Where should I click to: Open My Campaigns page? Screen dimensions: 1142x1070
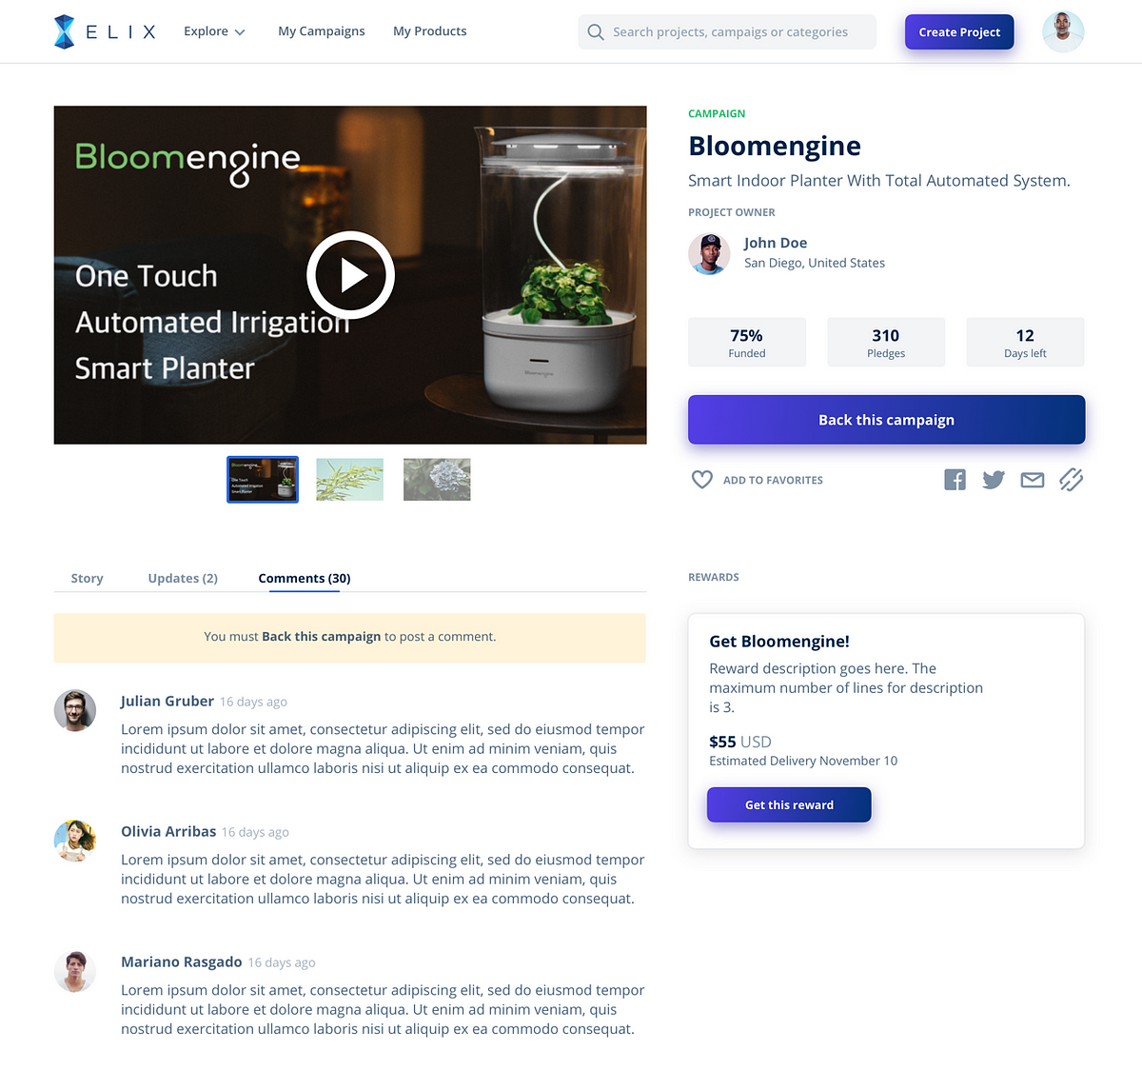pos(322,31)
